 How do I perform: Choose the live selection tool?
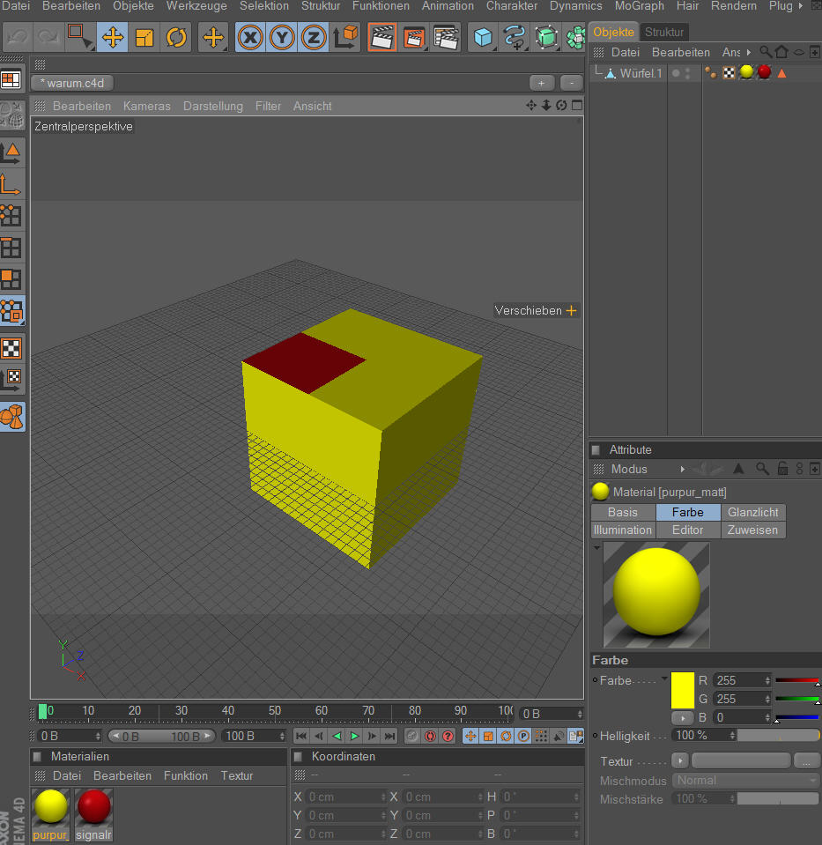click(x=80, y=38)
